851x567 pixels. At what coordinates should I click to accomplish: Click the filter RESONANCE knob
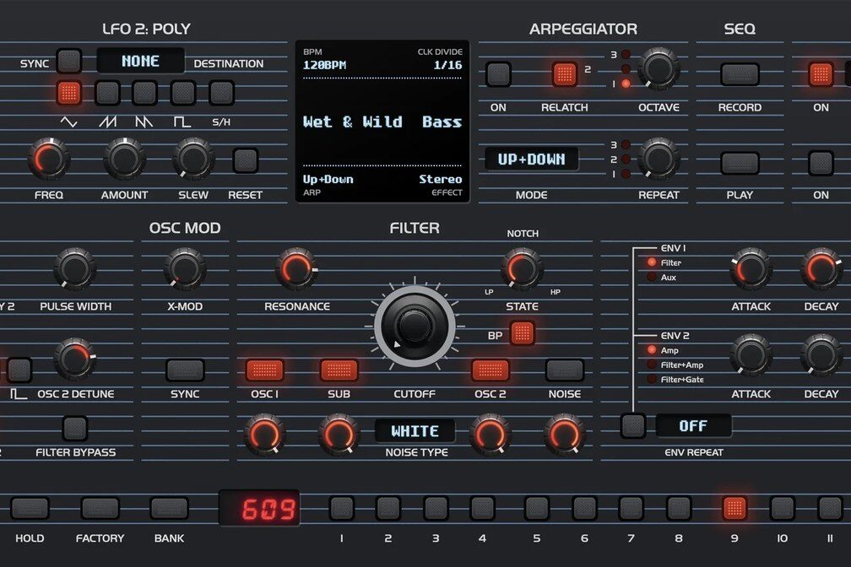point(296,268)
